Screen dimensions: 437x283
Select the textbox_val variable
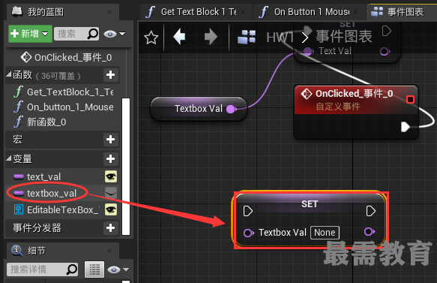point(52,193)
